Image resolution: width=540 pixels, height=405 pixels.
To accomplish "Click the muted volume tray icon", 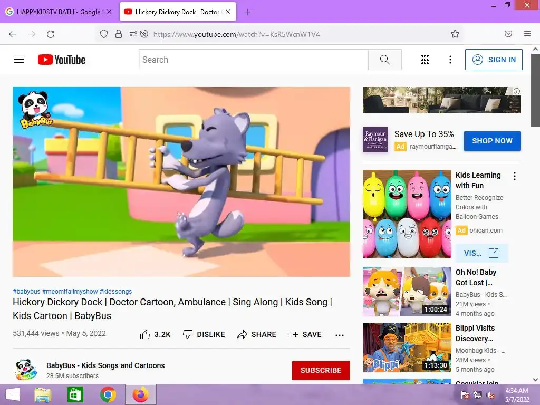I will tap(490, 395).
